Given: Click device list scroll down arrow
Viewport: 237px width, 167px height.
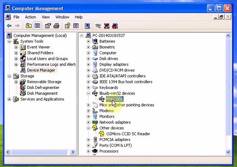Looking at the screenshot, I should [228, 152].
